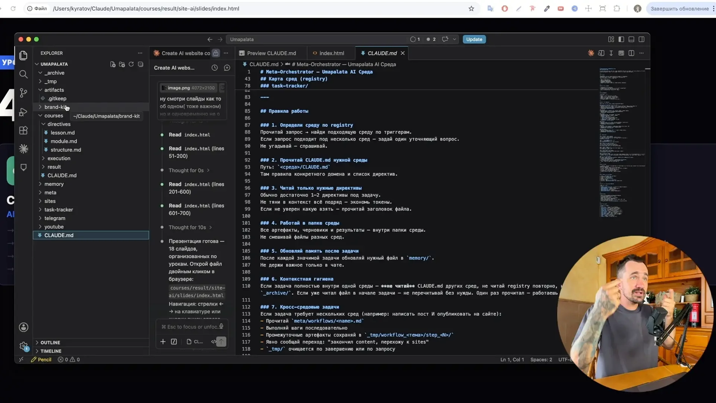Screen dimensions: 716x403
Task: Open the Extensions view
Action: (23, 130)
